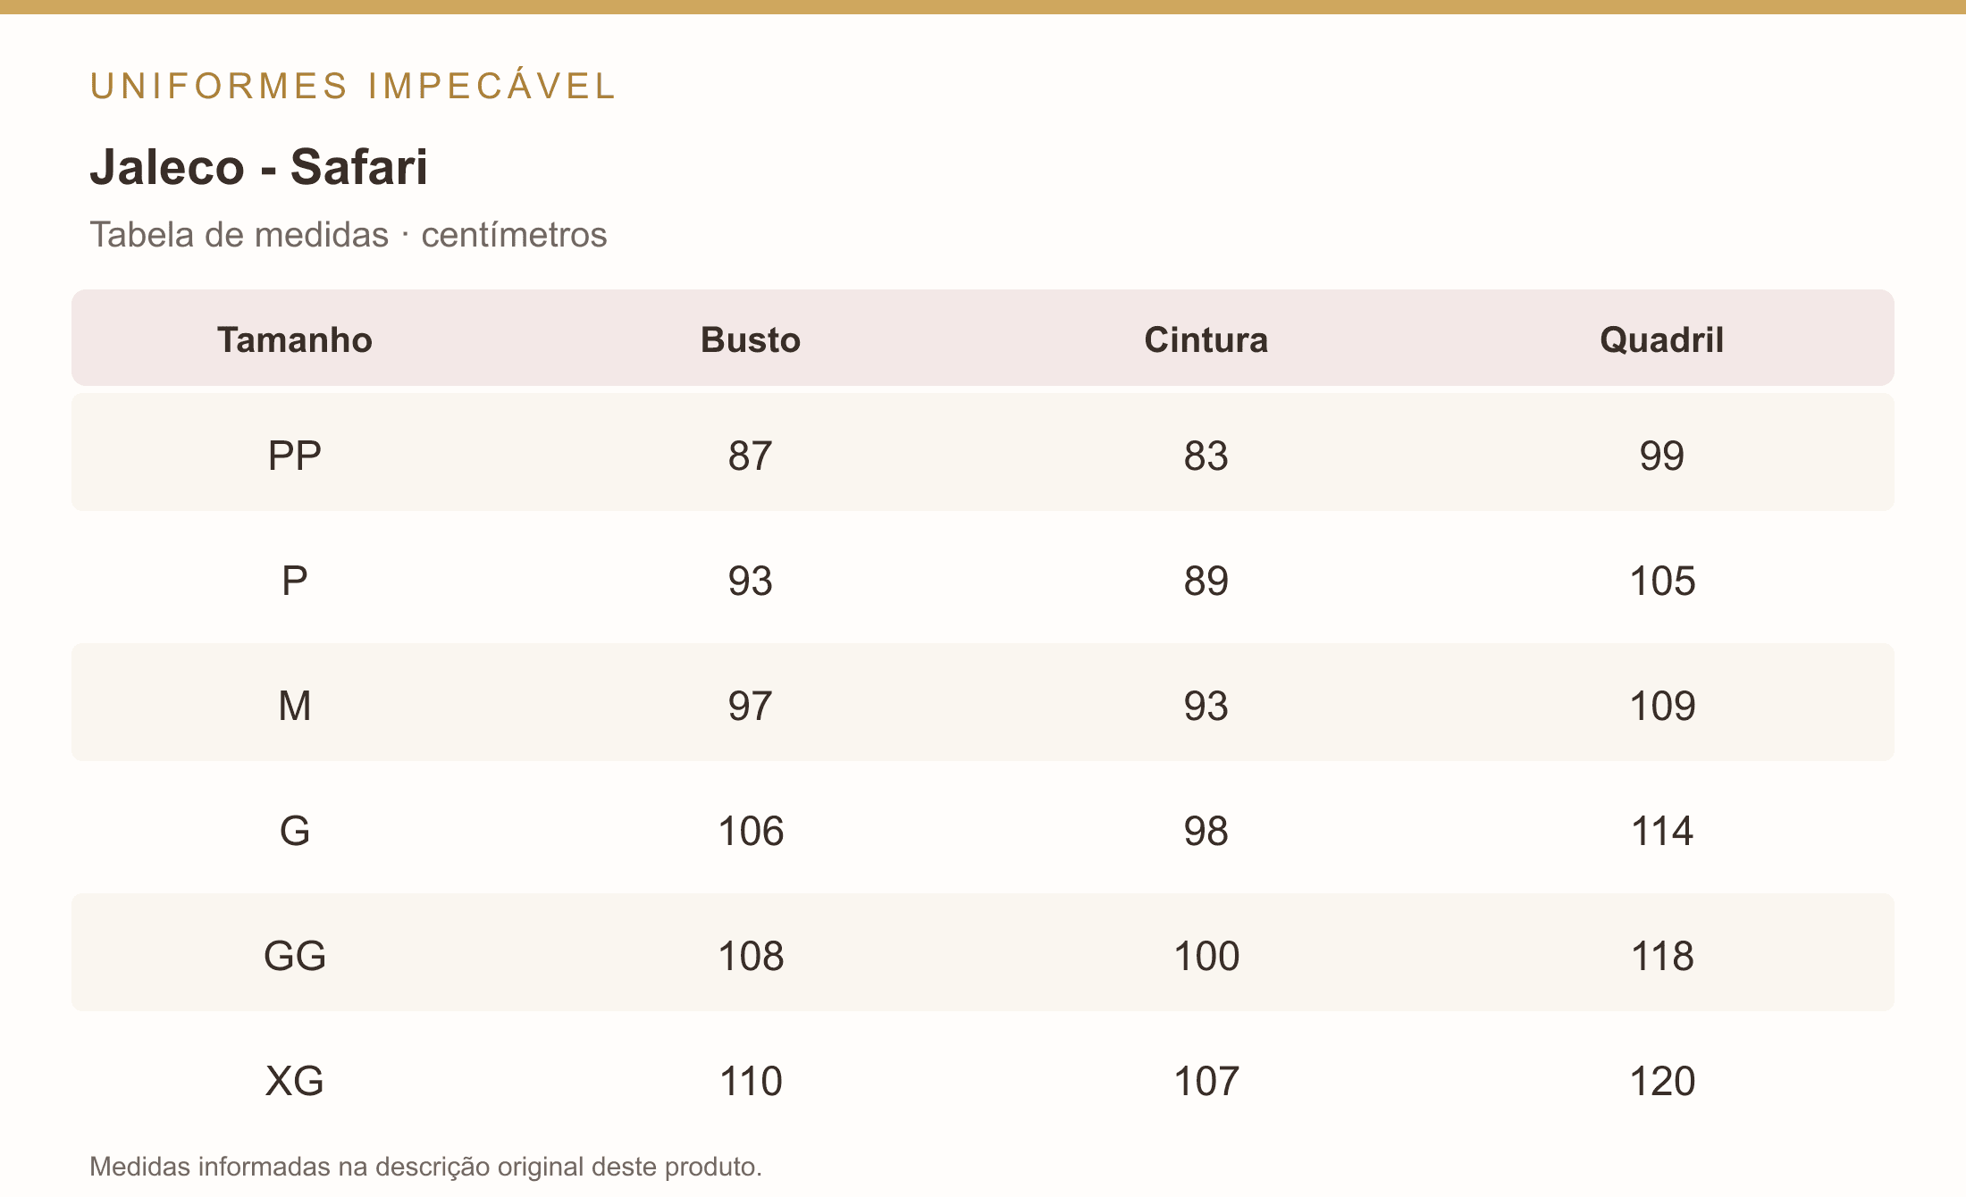Click the Busto column header
Screen dimensions: 1966x1197
tap(751, 339)
